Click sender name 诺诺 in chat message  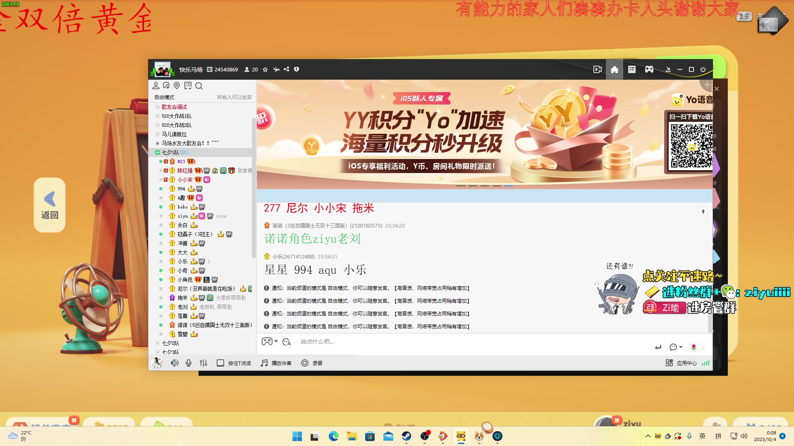(277, 226)
